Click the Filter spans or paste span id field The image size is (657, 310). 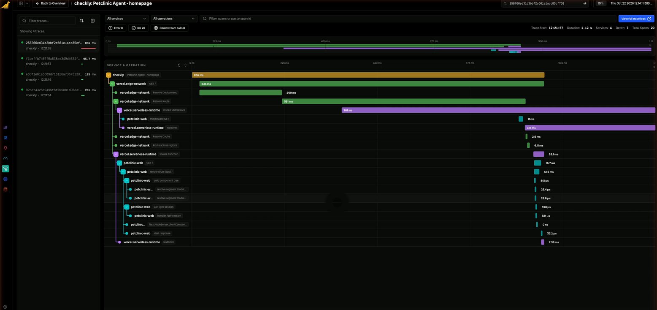coord(408,19)
